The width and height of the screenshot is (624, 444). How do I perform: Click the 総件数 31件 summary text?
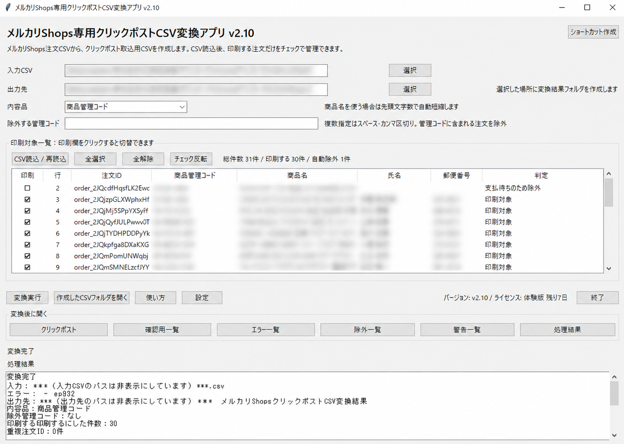tap(241, 159)
